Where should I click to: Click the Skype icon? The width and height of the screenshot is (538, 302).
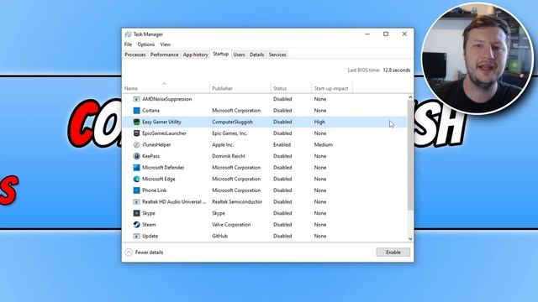click(136, 213)
